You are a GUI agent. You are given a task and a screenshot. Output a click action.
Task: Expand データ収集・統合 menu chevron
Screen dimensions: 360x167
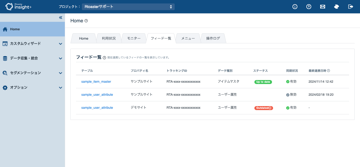coord(61,59)
